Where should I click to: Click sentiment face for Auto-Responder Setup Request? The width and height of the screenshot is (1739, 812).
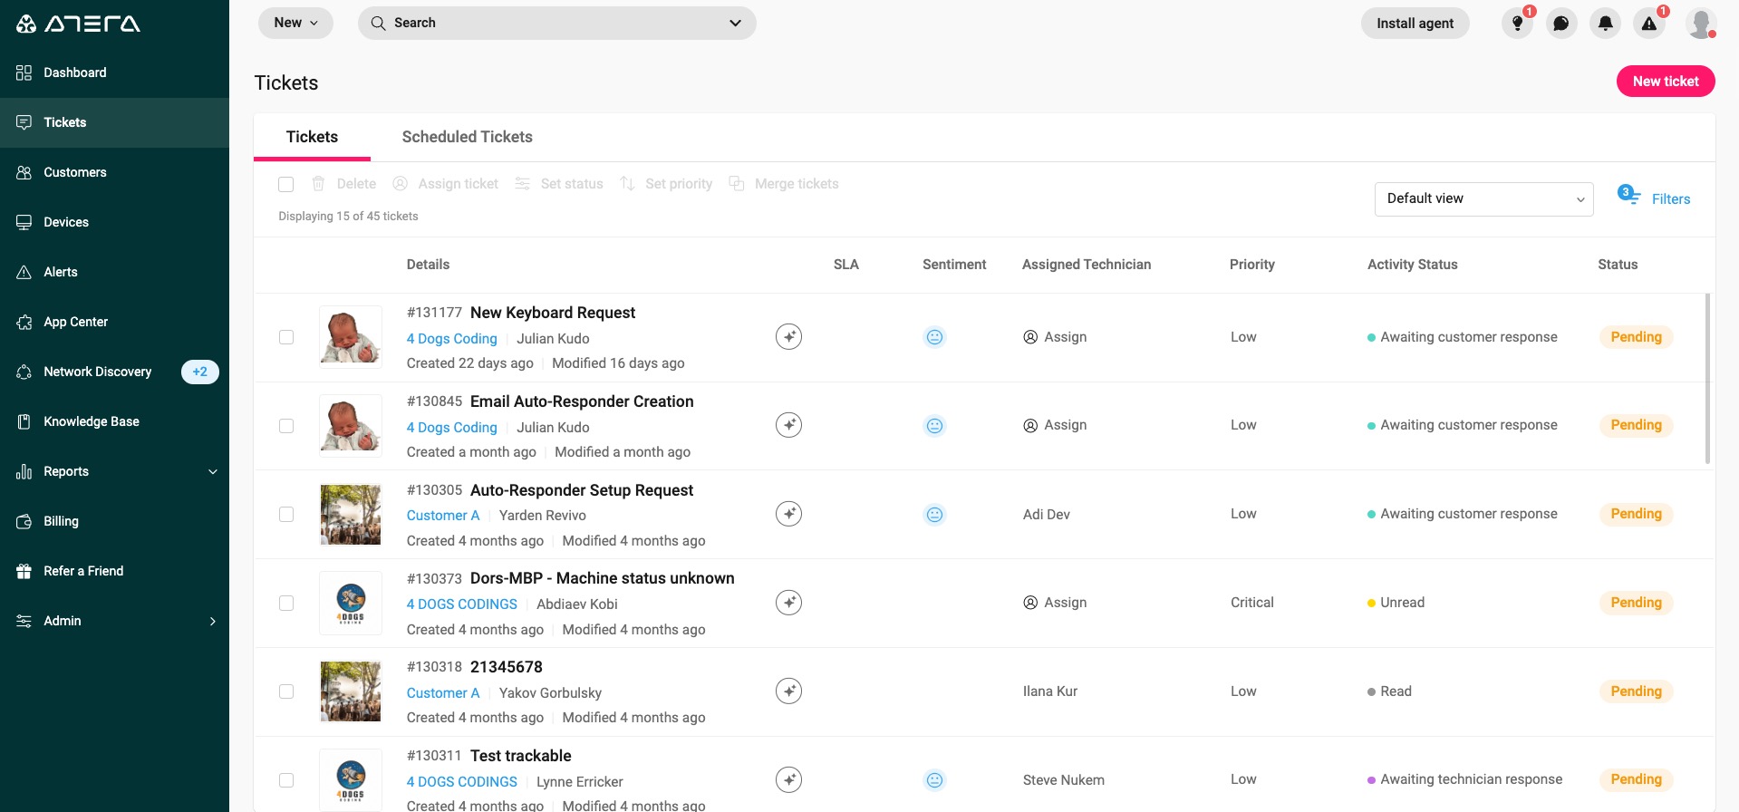coord(934,515)
